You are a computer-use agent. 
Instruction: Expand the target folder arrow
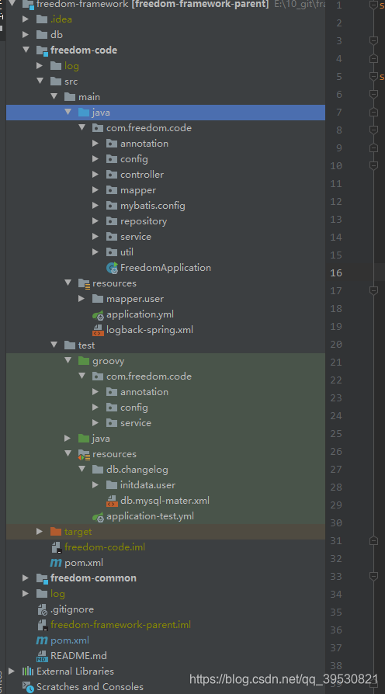(40, 532)
